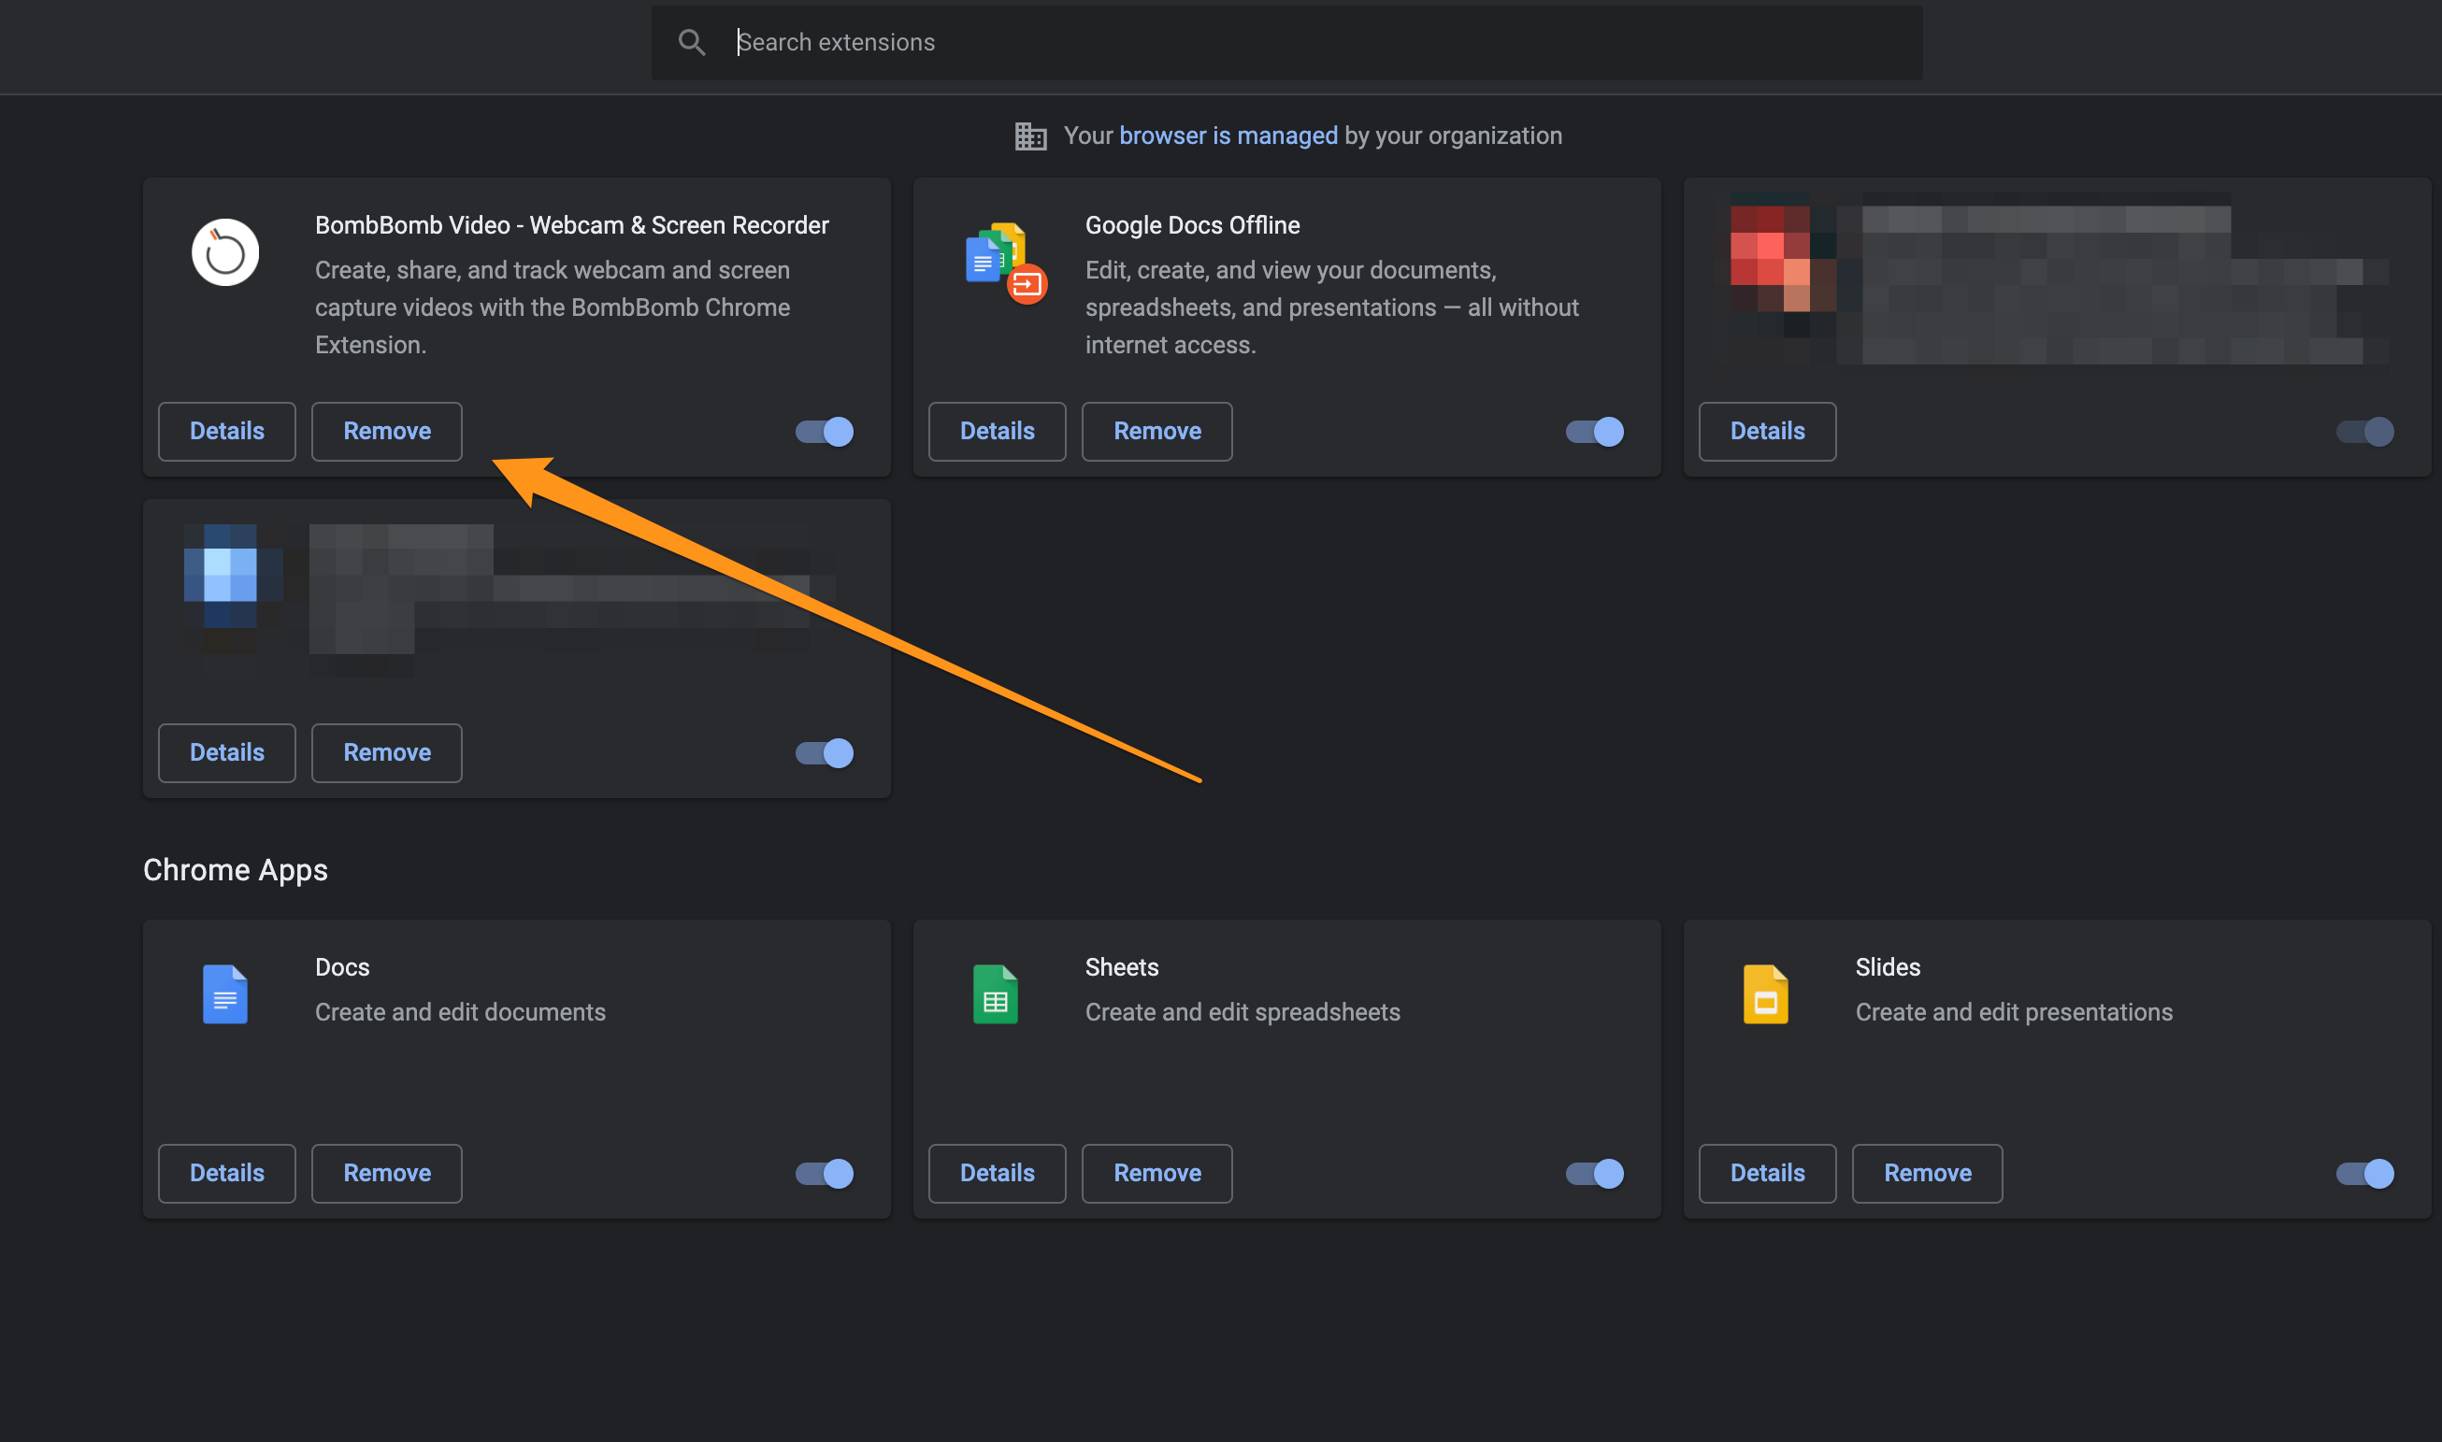Open Details for BombBomb Video

[x=226, y=432]
